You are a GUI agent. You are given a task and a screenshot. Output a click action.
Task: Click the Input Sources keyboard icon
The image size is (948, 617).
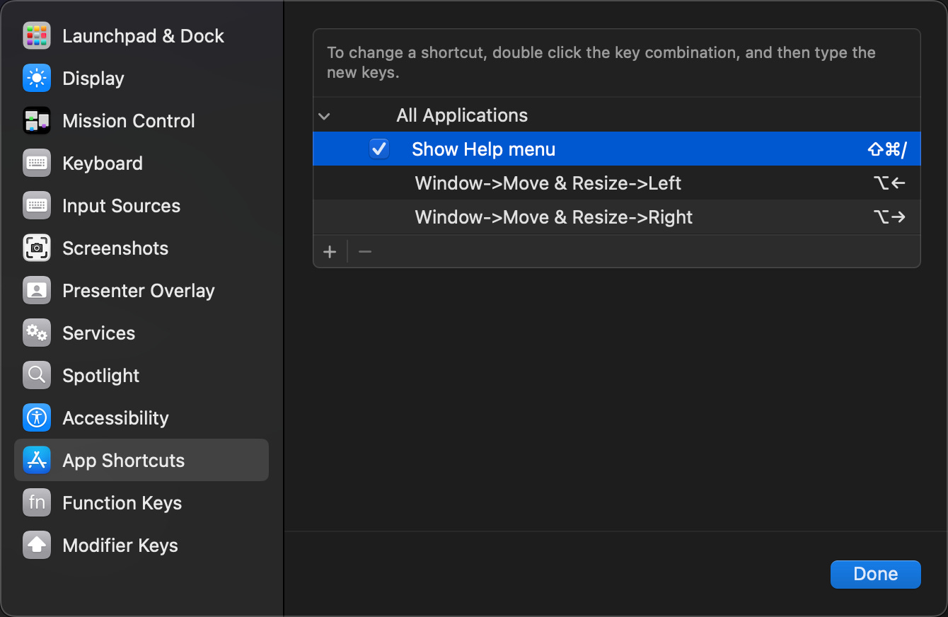pos(37,206)
